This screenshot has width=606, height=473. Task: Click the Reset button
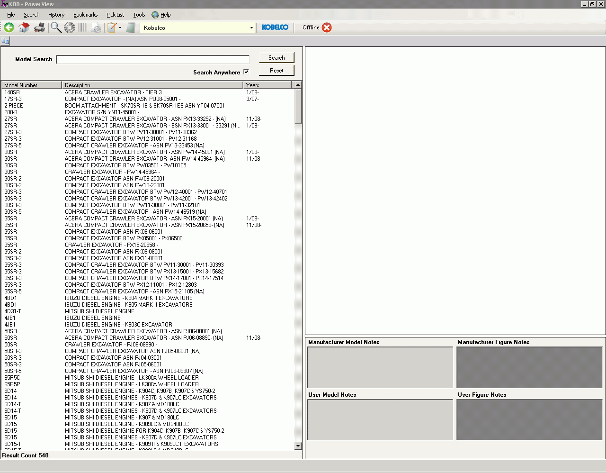coord(276,71)
